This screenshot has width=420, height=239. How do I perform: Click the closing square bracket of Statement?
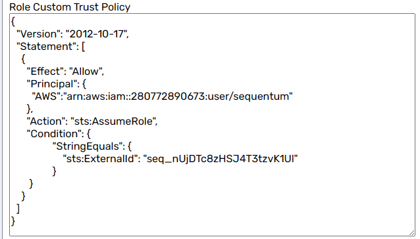(18, 209)
